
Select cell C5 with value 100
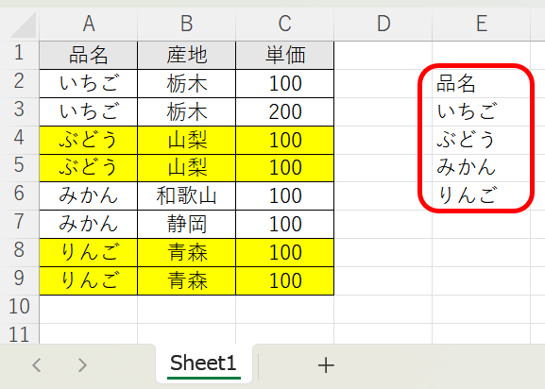coord(284,168)
